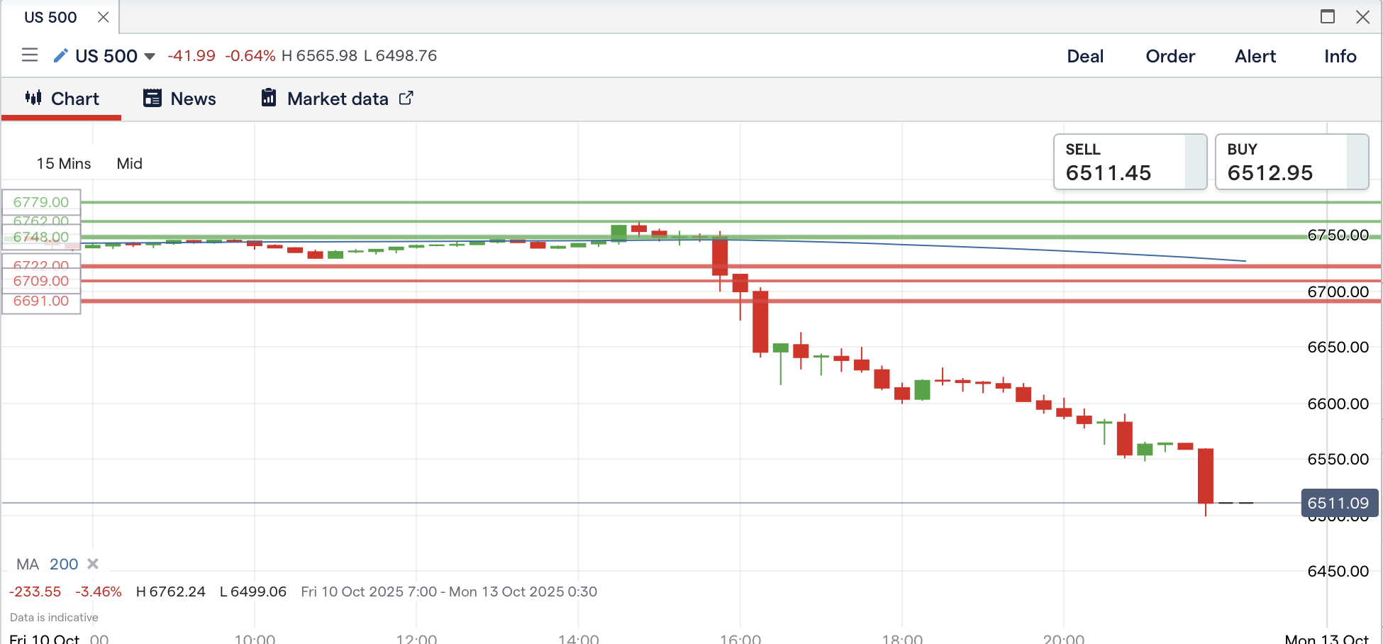
Task: Open Market data external link icon
Action: point(406,98)
